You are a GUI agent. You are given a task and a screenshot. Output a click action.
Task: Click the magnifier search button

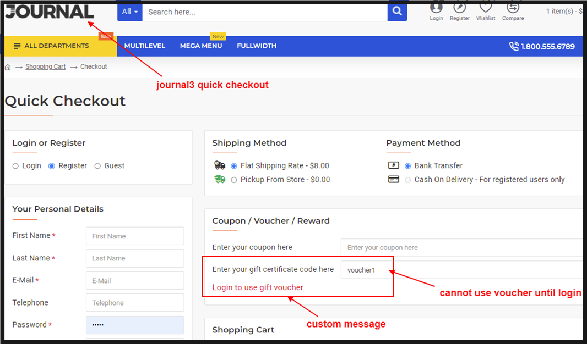pos(397,11)
